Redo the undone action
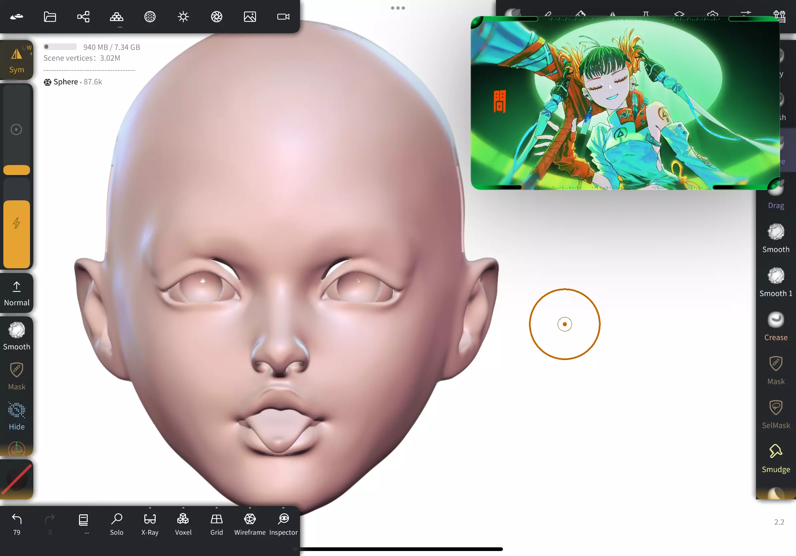The height and width of the screenshot is (556, 796). [x=50, y=524]
